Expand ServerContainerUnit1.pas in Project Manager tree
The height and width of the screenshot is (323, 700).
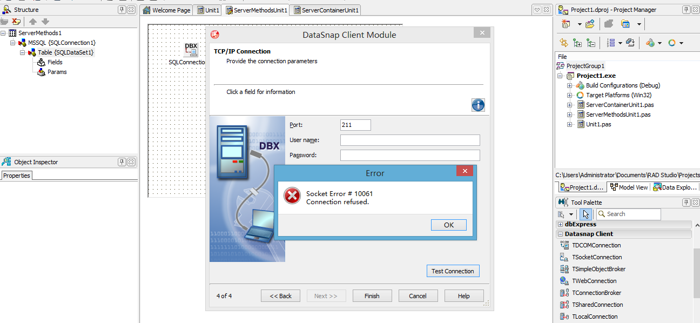[x=570, y=105]
